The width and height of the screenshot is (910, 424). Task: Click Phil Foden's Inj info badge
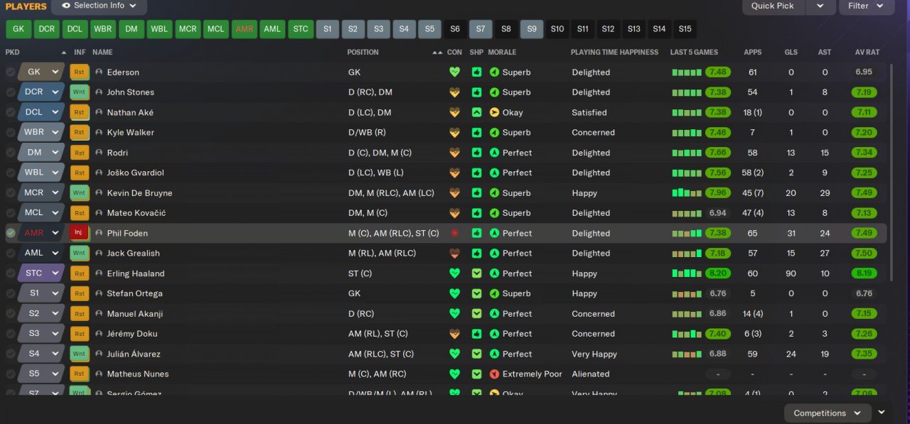[x=79, y=233]
